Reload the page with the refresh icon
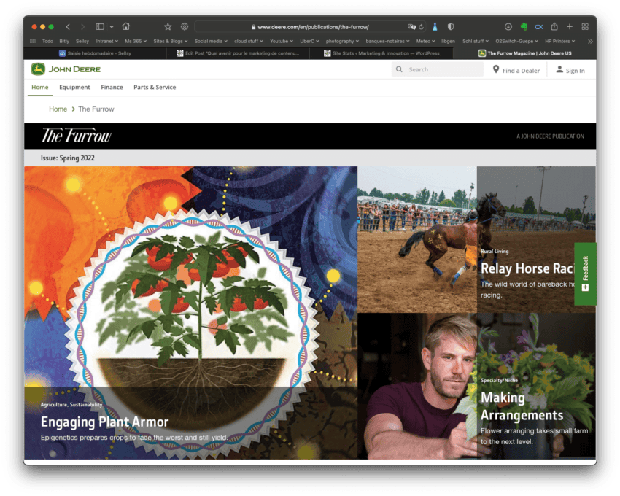This screenshot has height=496, width=620. (422, 27)
